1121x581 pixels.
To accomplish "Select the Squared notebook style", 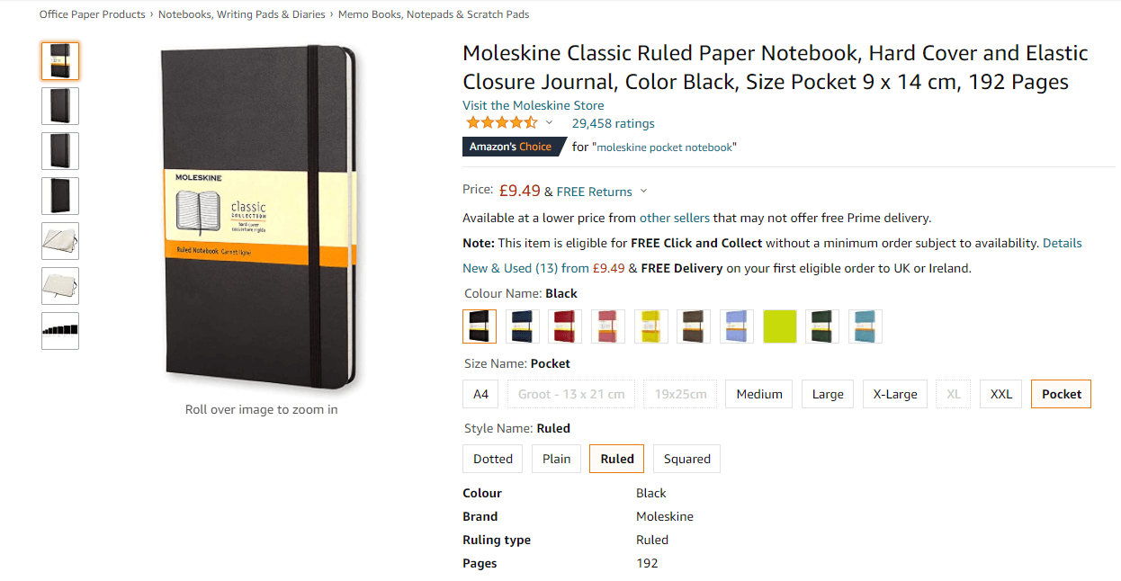I will pyautogui.click(x=686, y=459).
